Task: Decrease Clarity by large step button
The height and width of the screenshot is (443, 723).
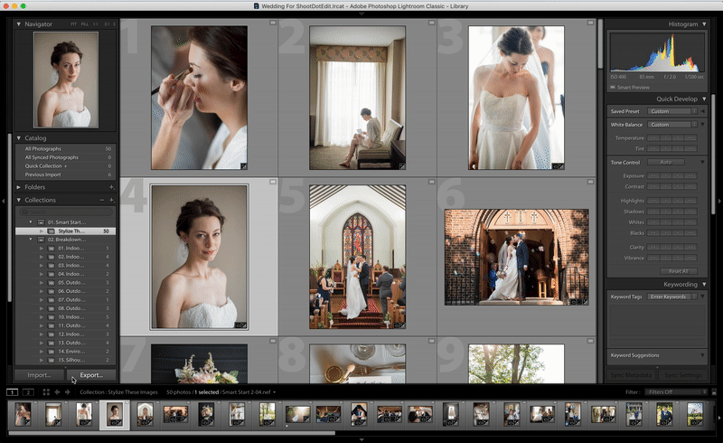Action: pyautogui.click(x=653, y=247)
